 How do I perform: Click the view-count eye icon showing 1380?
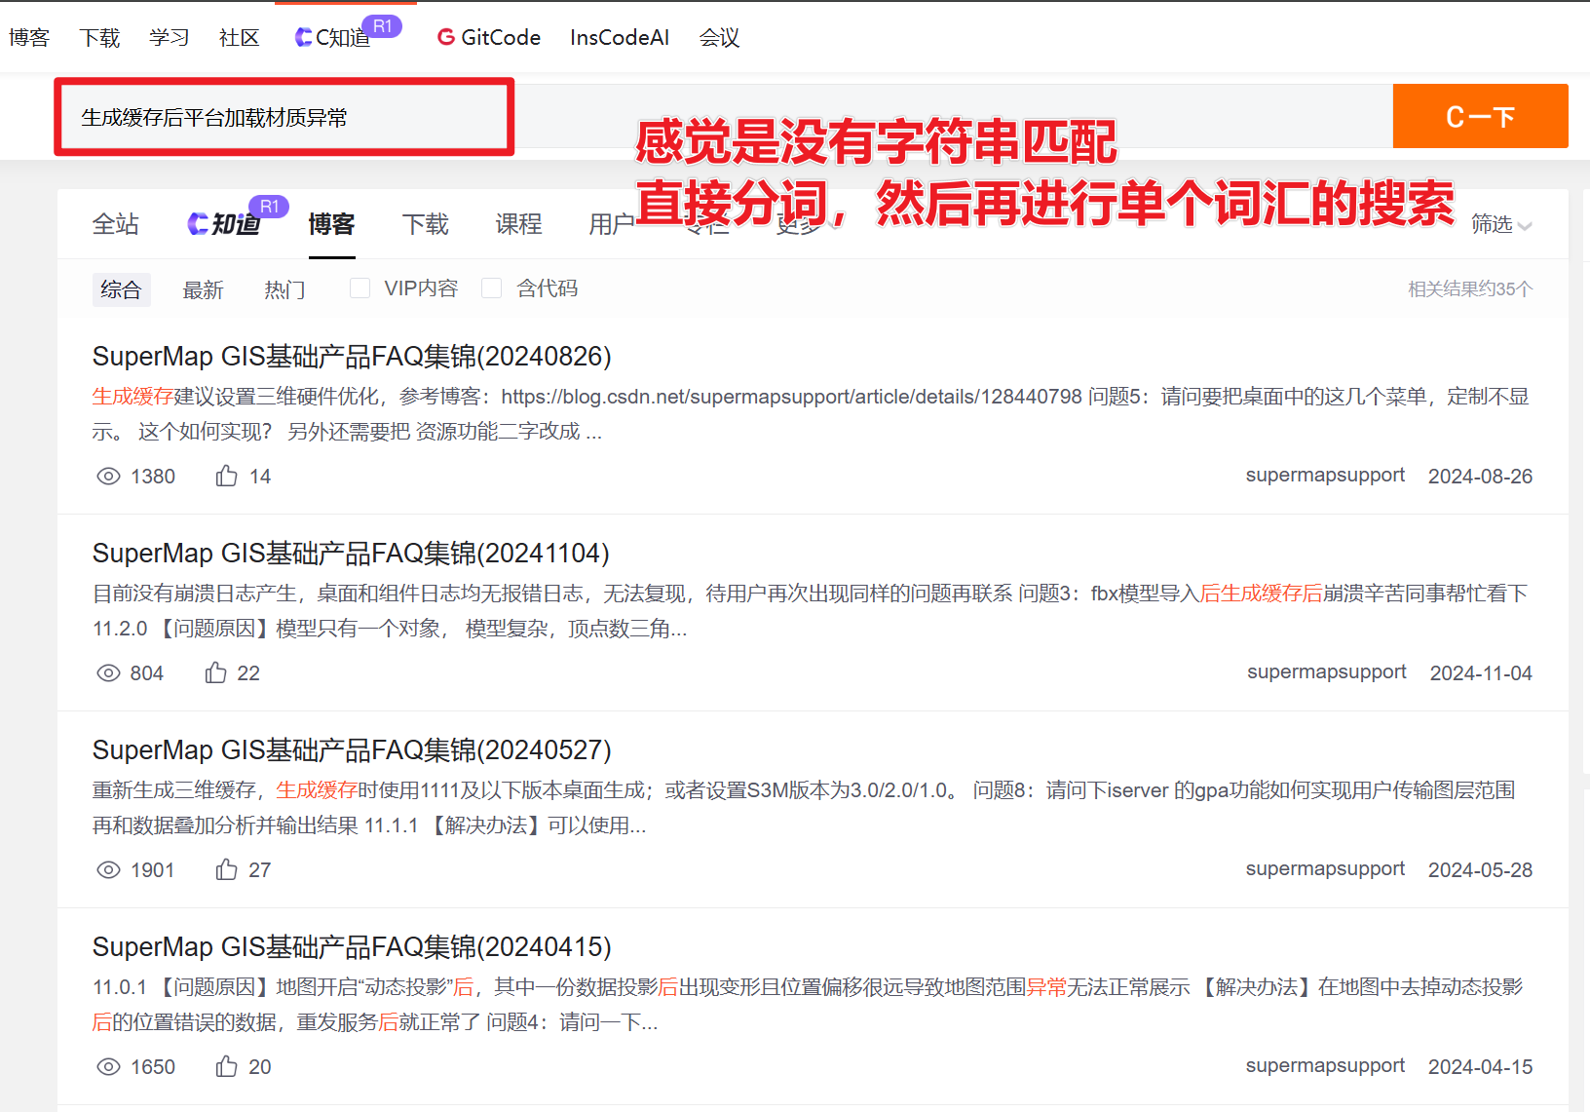108,477
